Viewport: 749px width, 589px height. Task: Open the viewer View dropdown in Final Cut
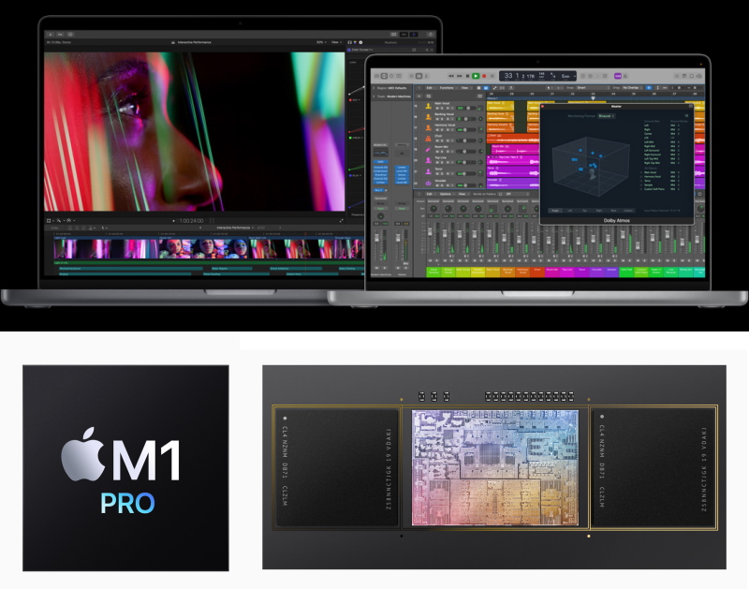pyautogui.click(x=336, y=42)
